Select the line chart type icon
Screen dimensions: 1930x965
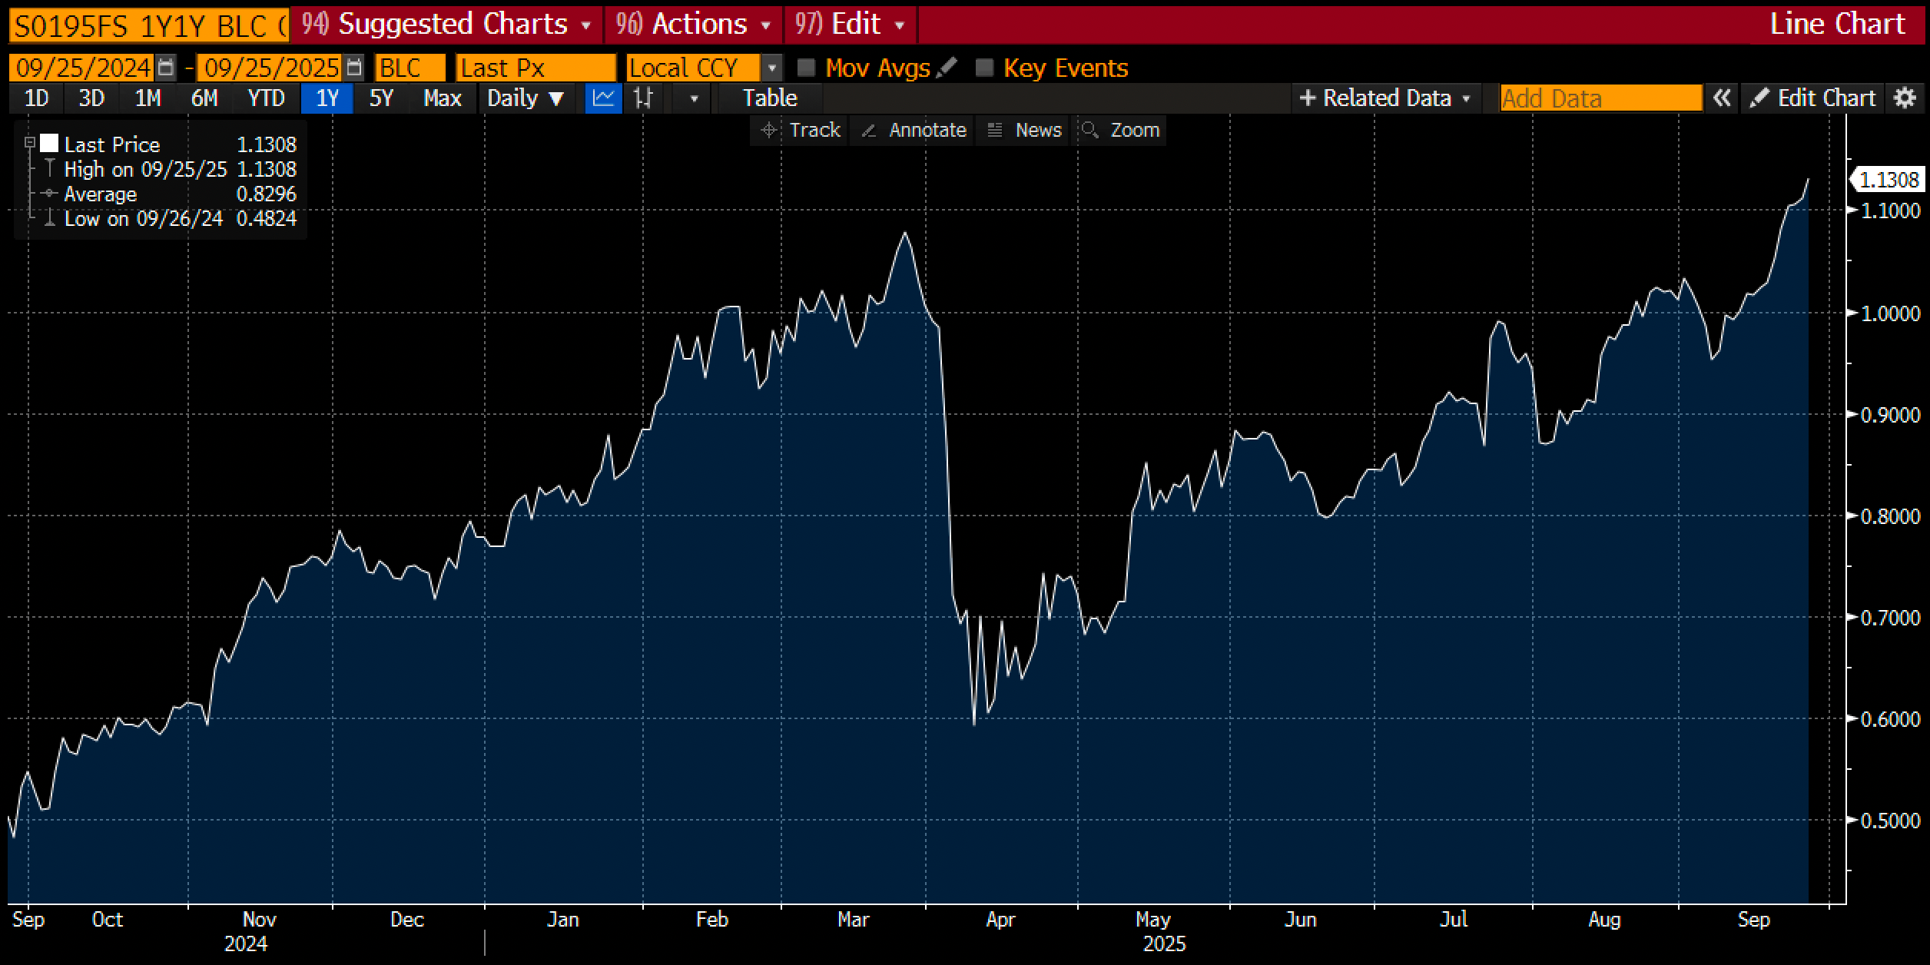pyautogui.click(x=603, y=98)
